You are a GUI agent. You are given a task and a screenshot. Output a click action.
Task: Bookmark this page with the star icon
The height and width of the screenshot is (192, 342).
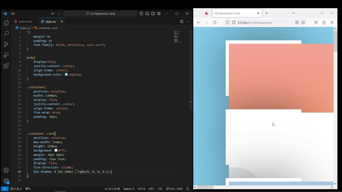[x=303, y=23]
